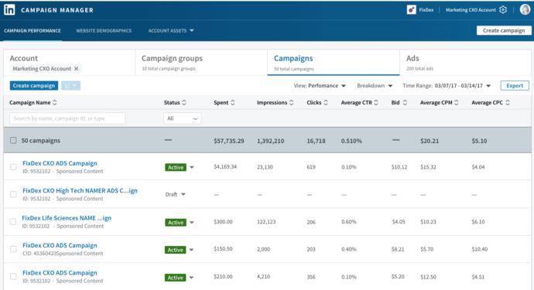Sort by Campaign Name column arrows
This screenshot has height=290, width=534.
tap(54, 102)
